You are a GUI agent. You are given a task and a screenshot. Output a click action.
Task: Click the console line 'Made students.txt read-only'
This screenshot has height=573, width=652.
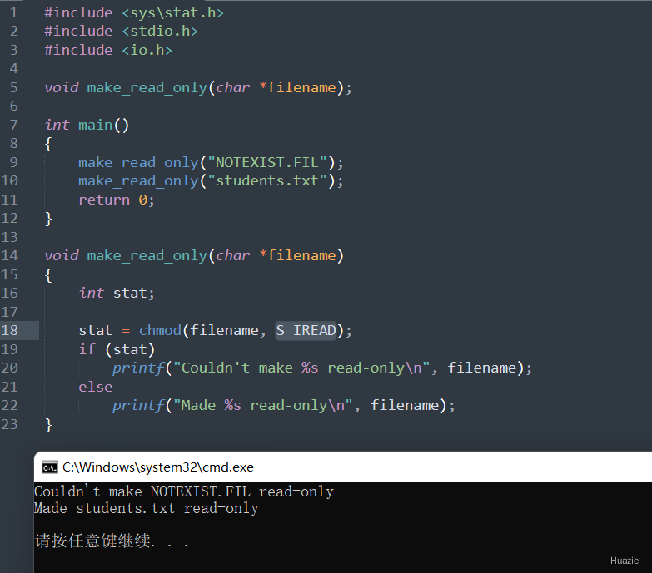[x=147, y=509]
